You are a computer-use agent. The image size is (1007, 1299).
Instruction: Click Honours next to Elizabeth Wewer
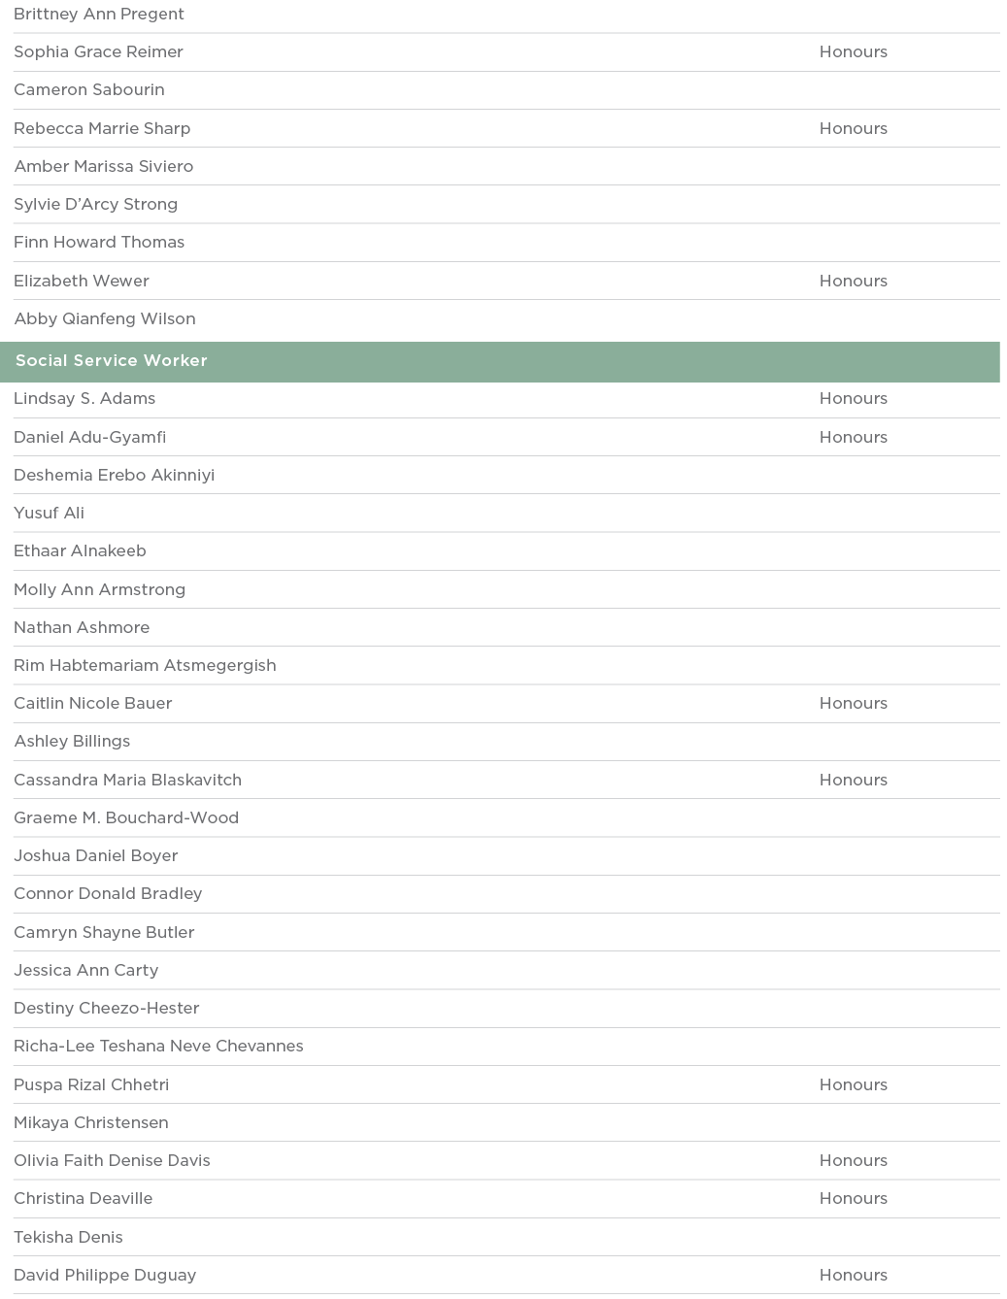(853, 281)
